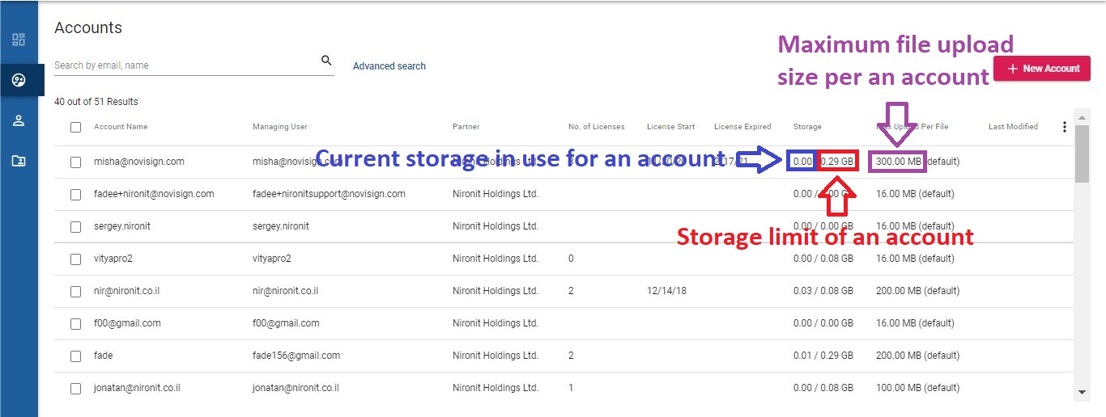Open the Advanced search link

[389, 66]
